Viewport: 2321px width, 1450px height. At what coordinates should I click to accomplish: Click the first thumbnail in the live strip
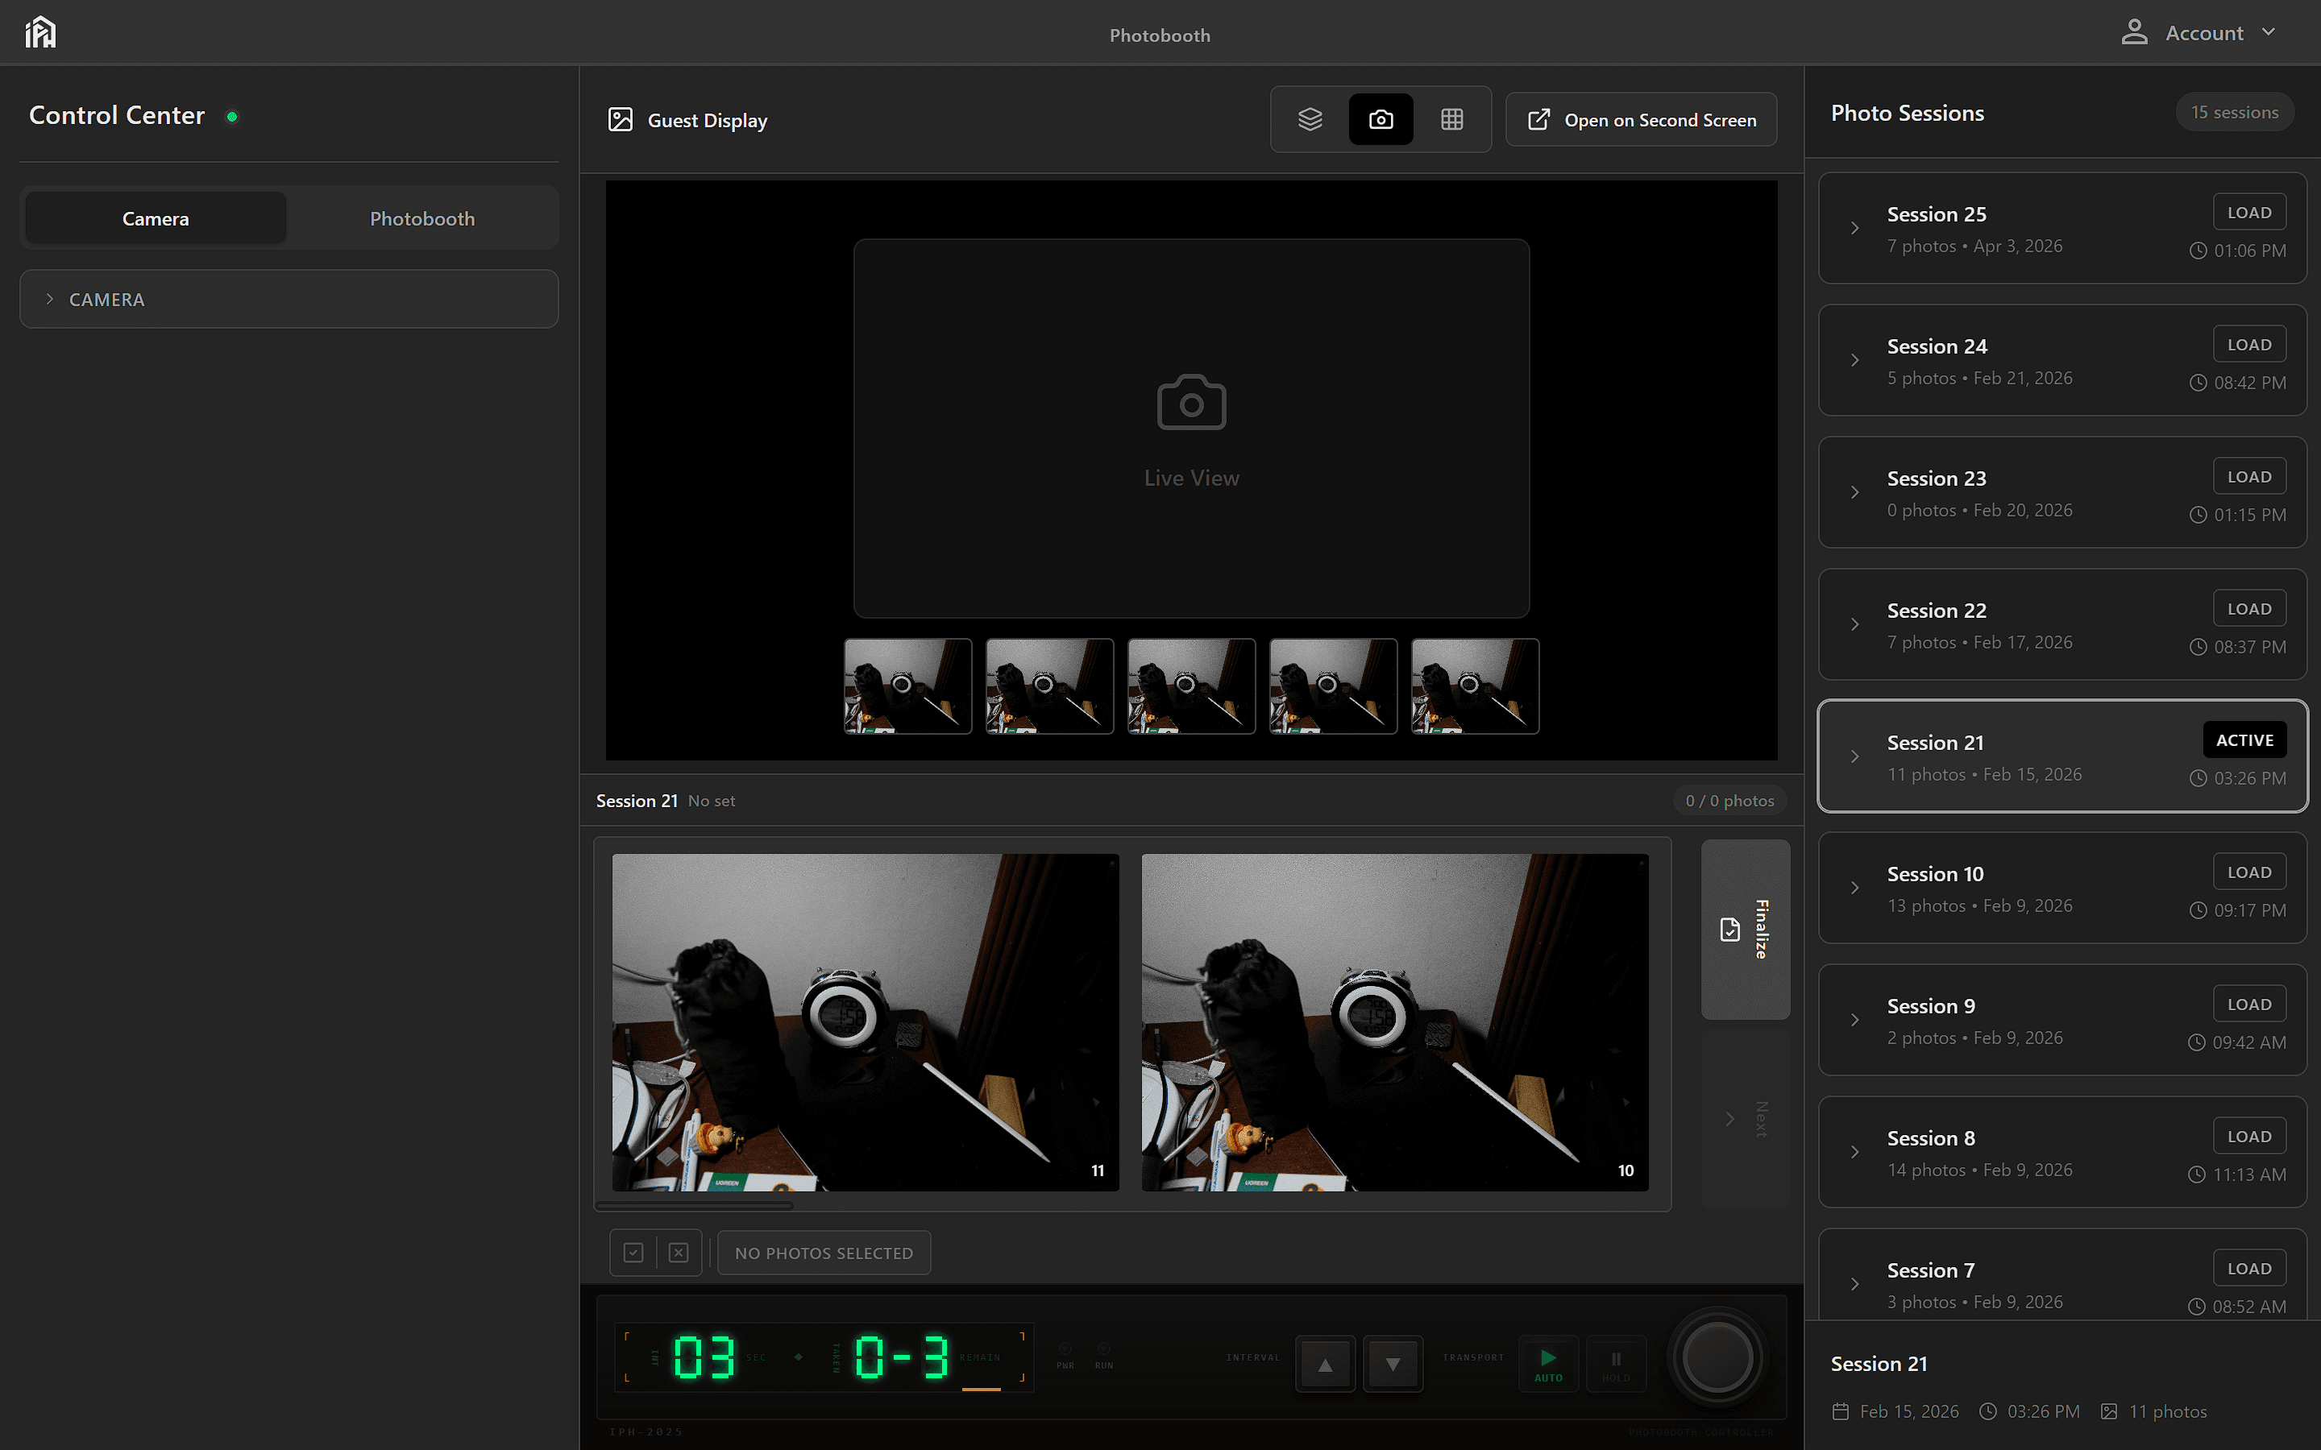pos(907,686)
